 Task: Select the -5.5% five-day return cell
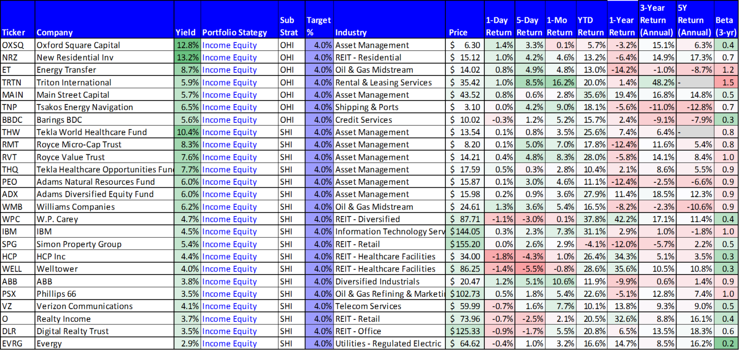pos(530,269)
